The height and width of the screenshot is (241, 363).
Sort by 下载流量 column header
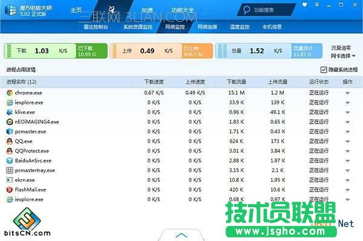pyautogui.click(x=237, y=82)
